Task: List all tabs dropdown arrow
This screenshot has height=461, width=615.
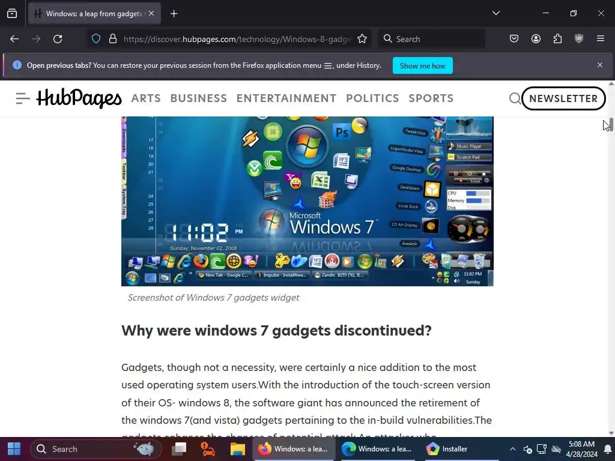Action: click(495, 13)
